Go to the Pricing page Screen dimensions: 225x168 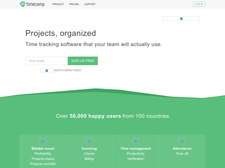[x=74, y=4]
